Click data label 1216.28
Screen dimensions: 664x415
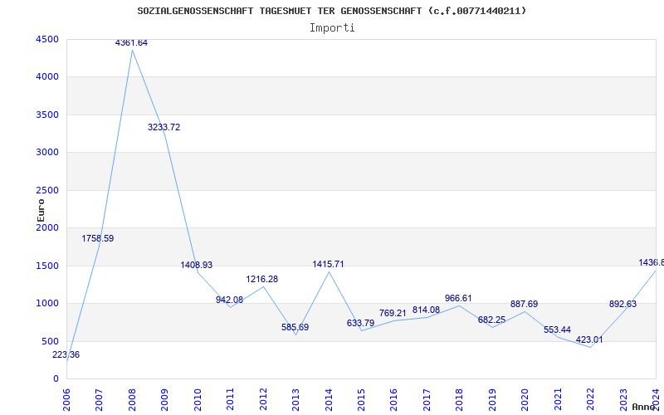coord(262,279)
